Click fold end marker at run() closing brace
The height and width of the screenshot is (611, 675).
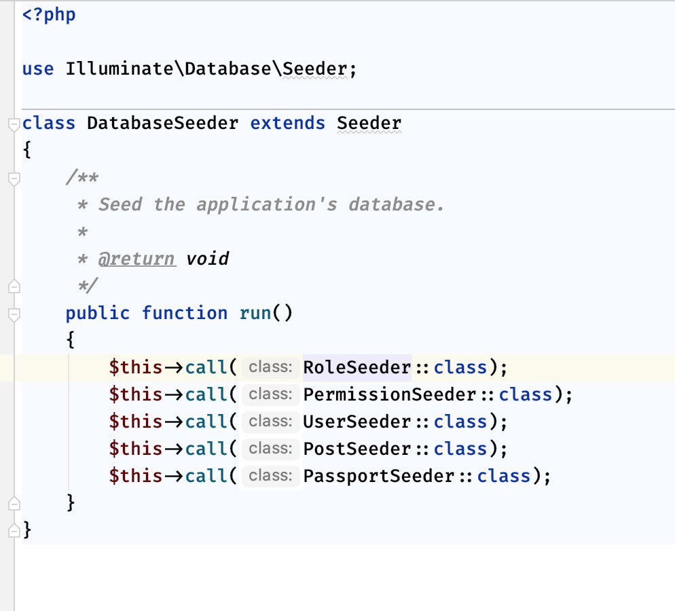pyautogui.click(x=14, y=504)
